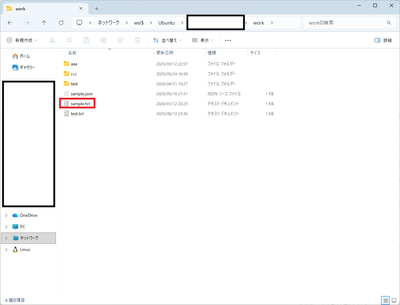This screenshot has height=305, width=400.
Task: Click the Paste icon in the toolbar
Action: (86, 40)
